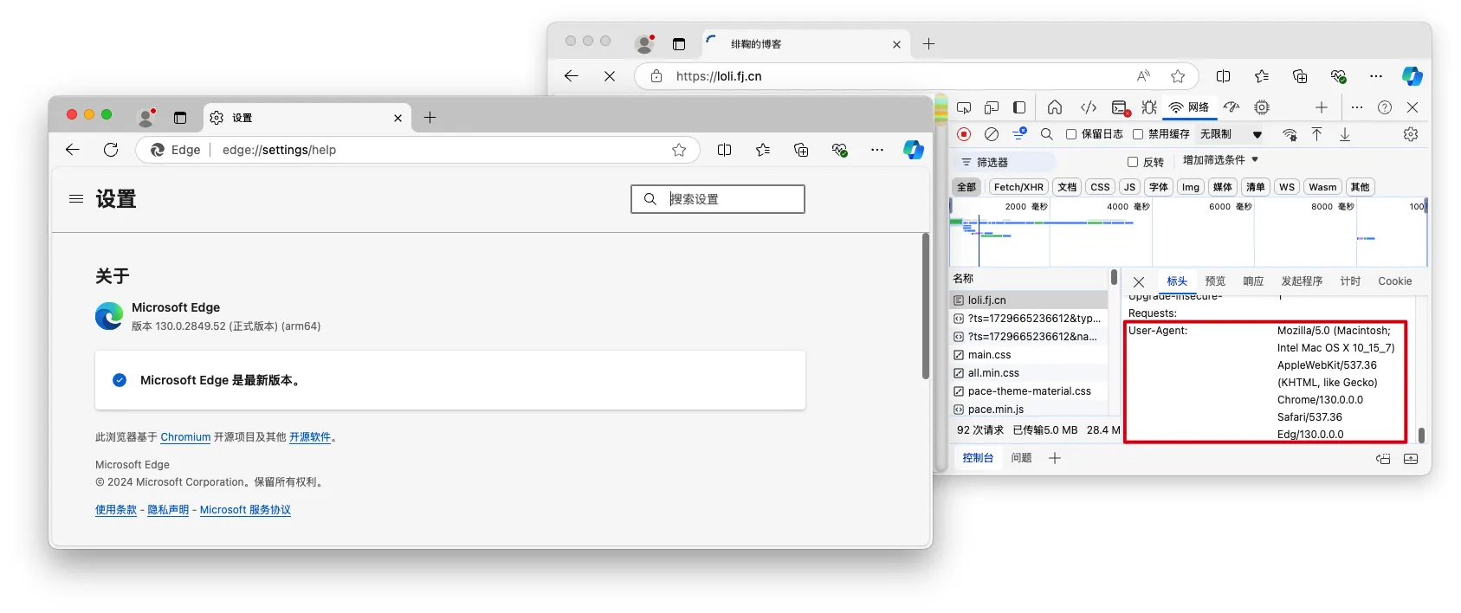Clear the network log
The image size is (1461, 613).
pos(992,134)
